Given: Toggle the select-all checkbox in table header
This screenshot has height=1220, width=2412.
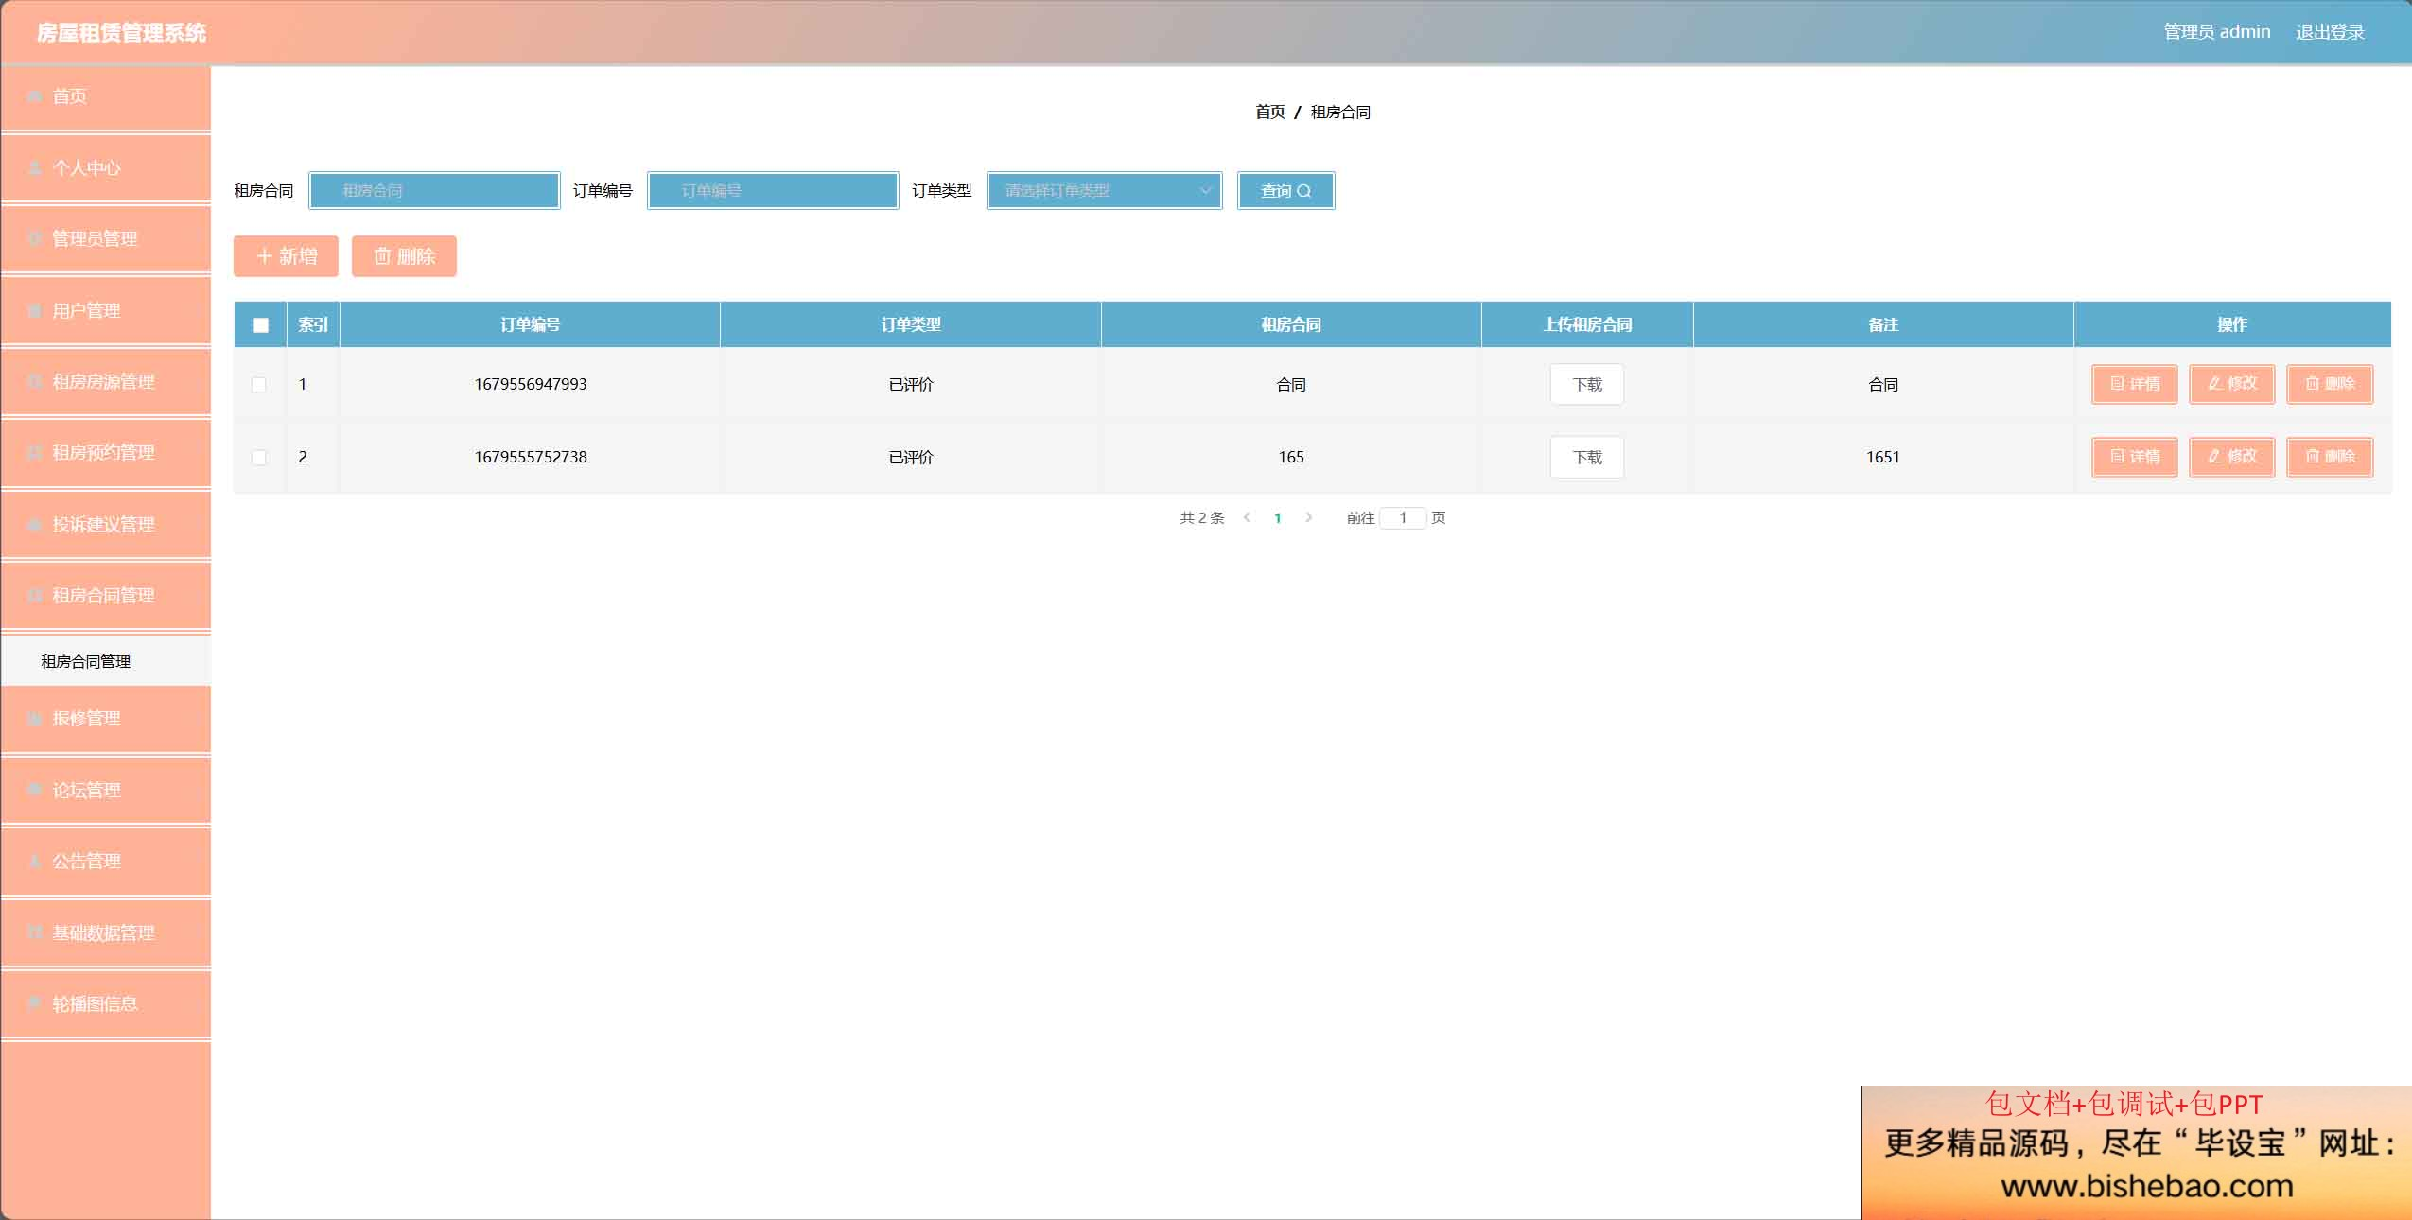Looking at the screenshot, I should [261, 325].
